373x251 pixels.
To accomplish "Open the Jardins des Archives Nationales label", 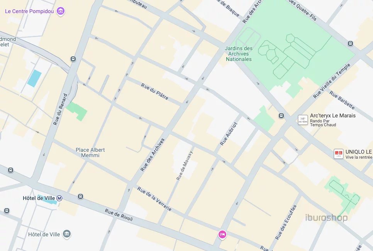I will [239, 54].
